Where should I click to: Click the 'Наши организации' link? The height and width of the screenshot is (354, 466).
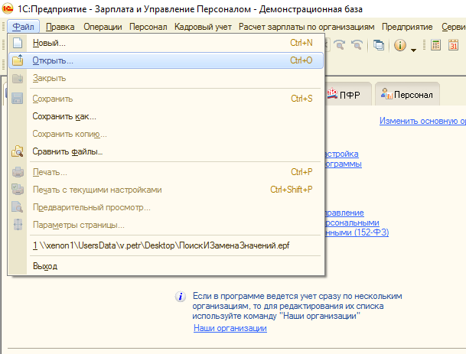230,328
